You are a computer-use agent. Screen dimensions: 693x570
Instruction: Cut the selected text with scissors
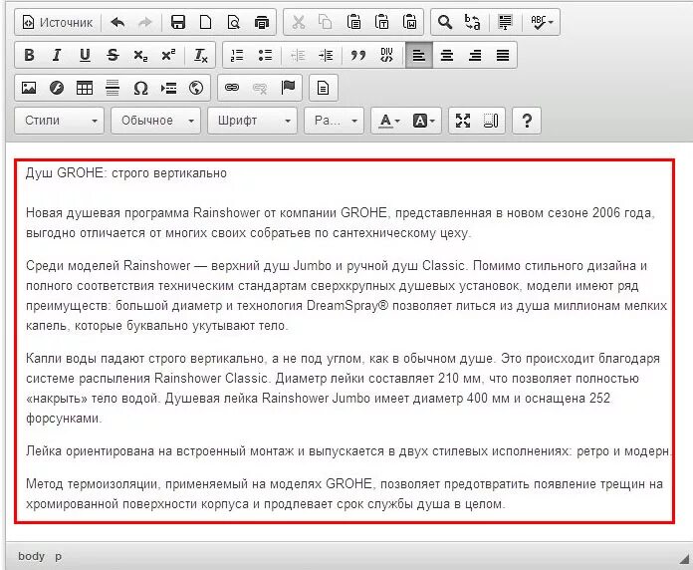pyautogui.click(x=299, y=22)
